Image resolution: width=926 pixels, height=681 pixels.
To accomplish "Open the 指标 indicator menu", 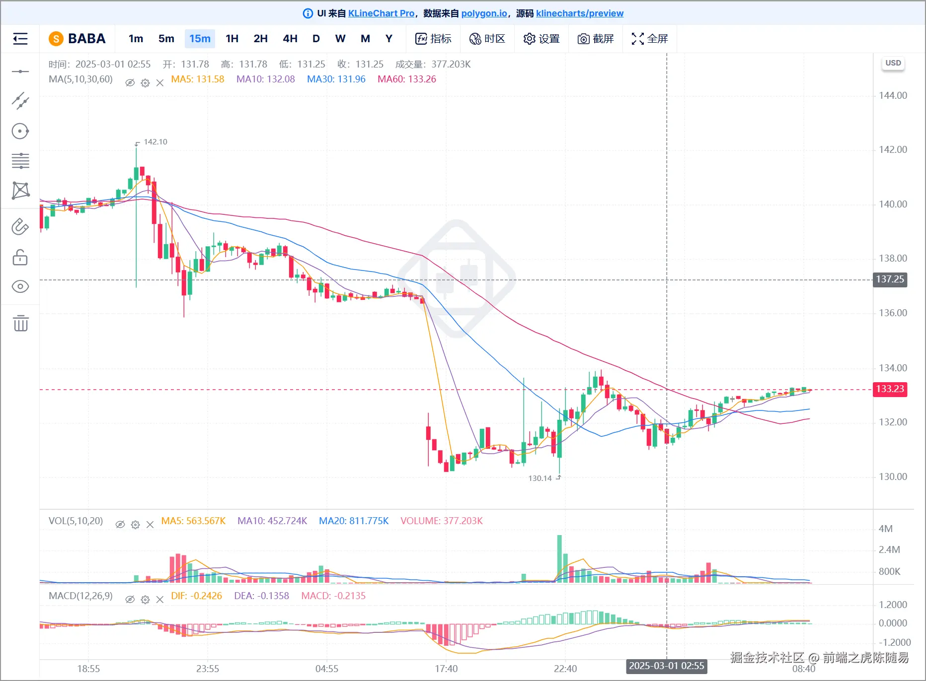I will 433,39.
